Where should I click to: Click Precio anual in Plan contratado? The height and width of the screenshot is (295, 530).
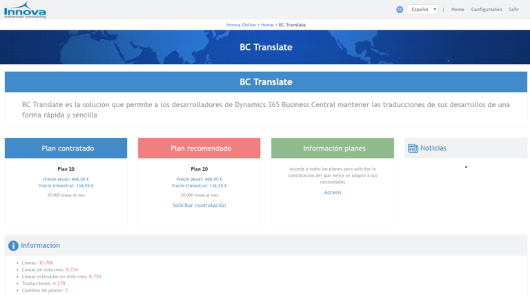click(66, 180)
